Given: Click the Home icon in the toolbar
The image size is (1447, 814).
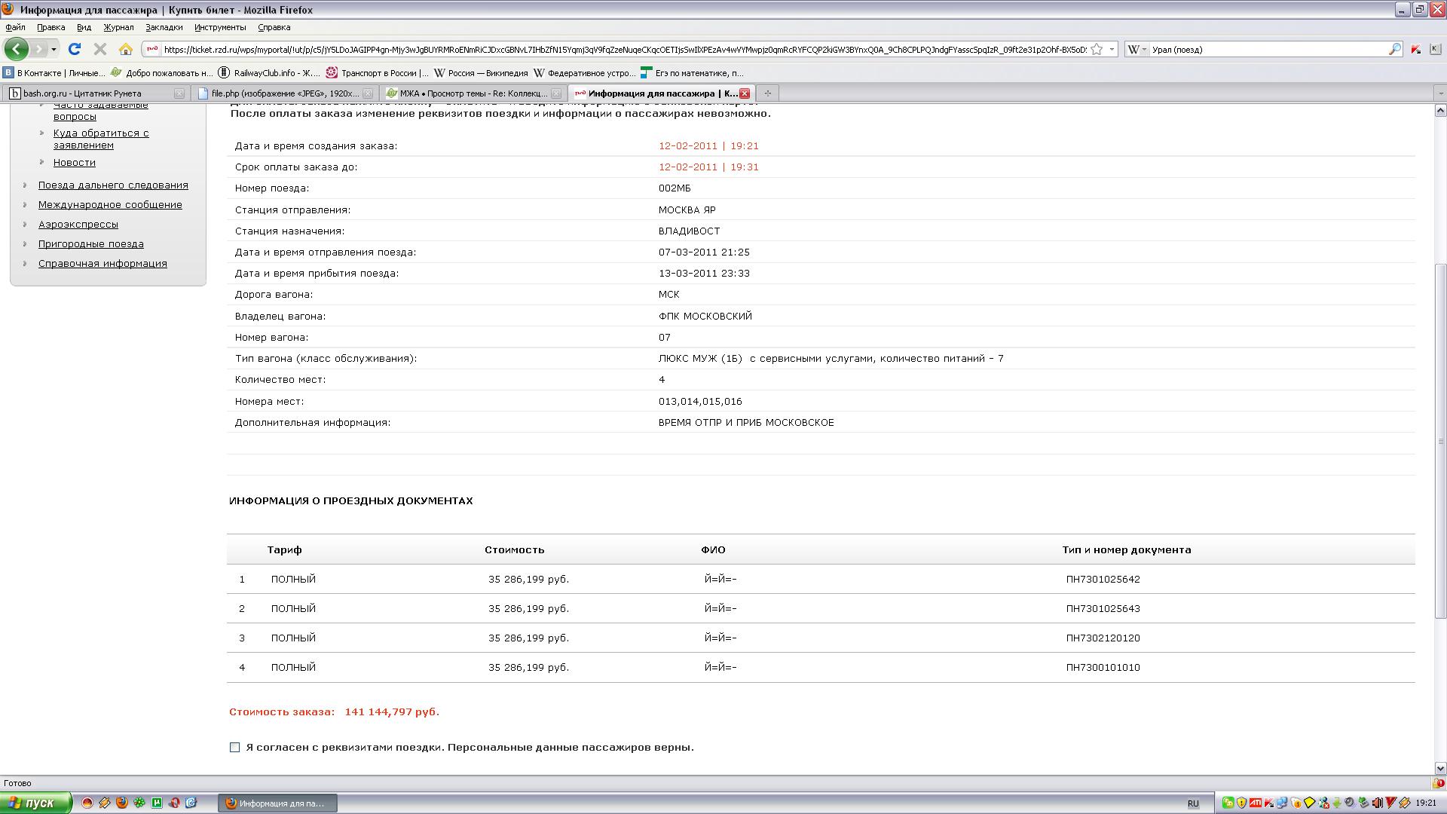Looking at the screenshot, I should click(126, 49).
